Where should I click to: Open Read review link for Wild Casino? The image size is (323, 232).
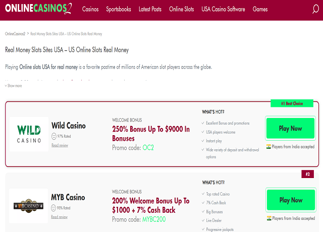click(60, 145)
